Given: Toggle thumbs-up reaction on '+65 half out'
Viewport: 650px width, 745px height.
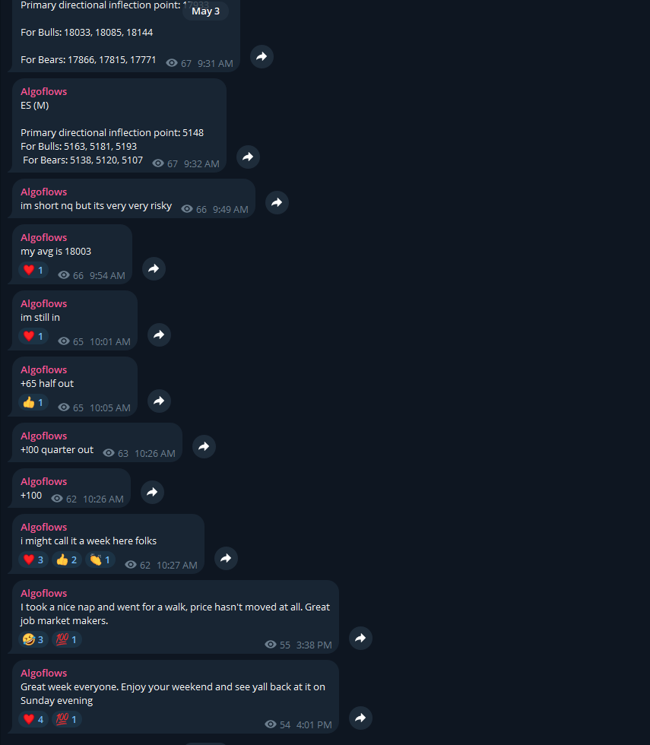Looking at the screenshot, I should point(33,402).
